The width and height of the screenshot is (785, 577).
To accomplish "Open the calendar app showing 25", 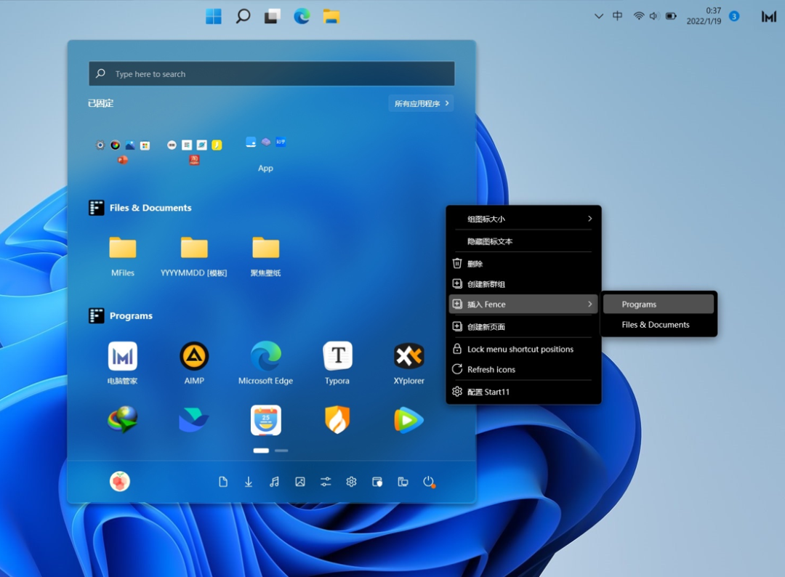I will (x=266, y=419).
